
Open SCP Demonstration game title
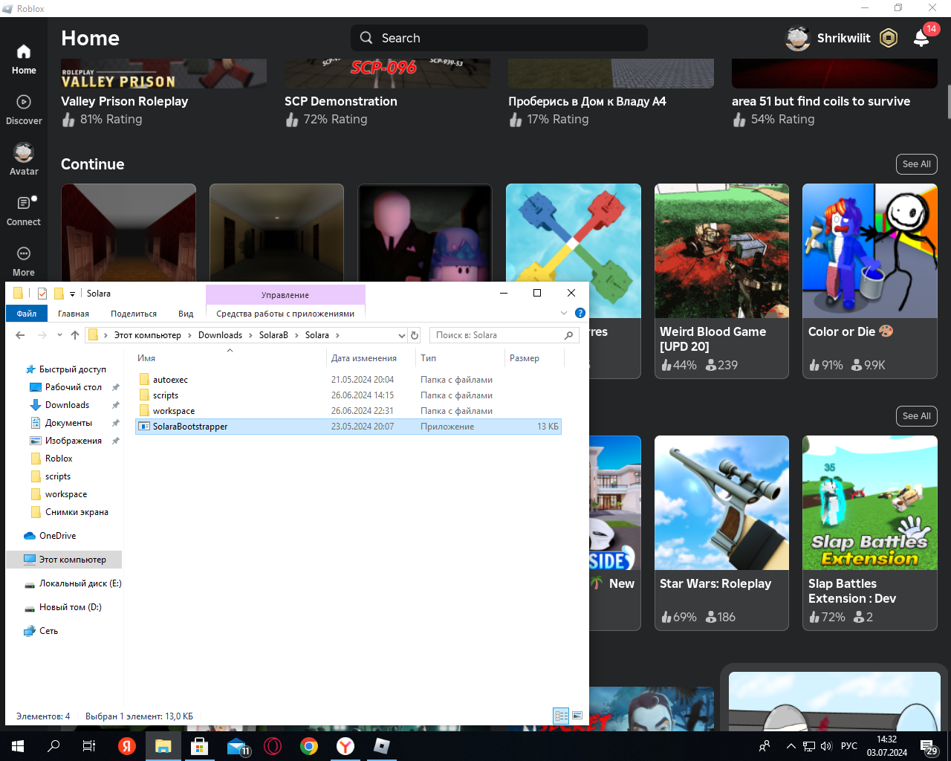(x=341, y=101)
